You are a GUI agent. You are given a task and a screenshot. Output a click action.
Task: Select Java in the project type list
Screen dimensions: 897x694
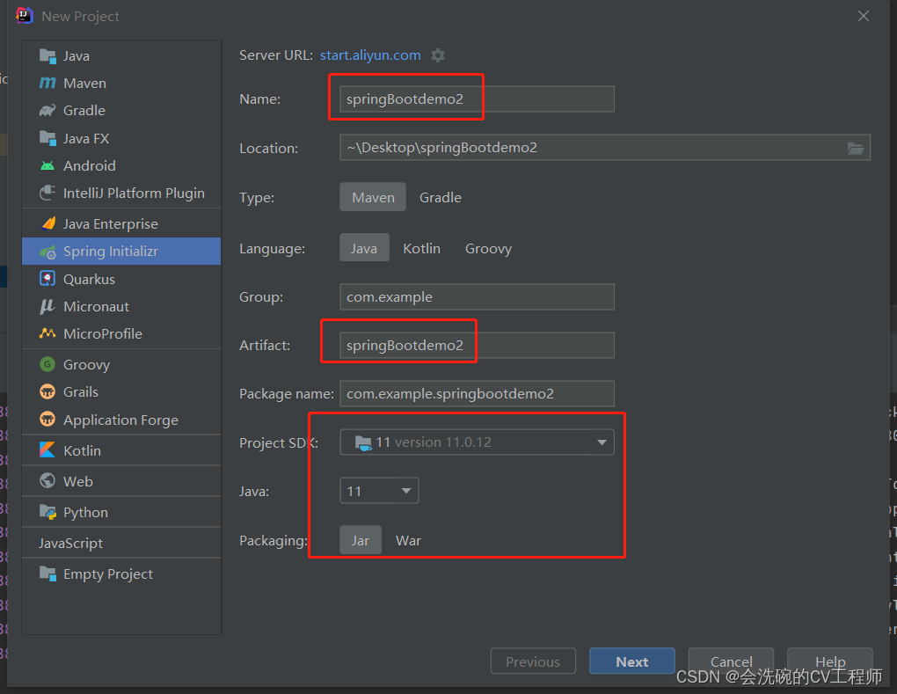[121, 55]
